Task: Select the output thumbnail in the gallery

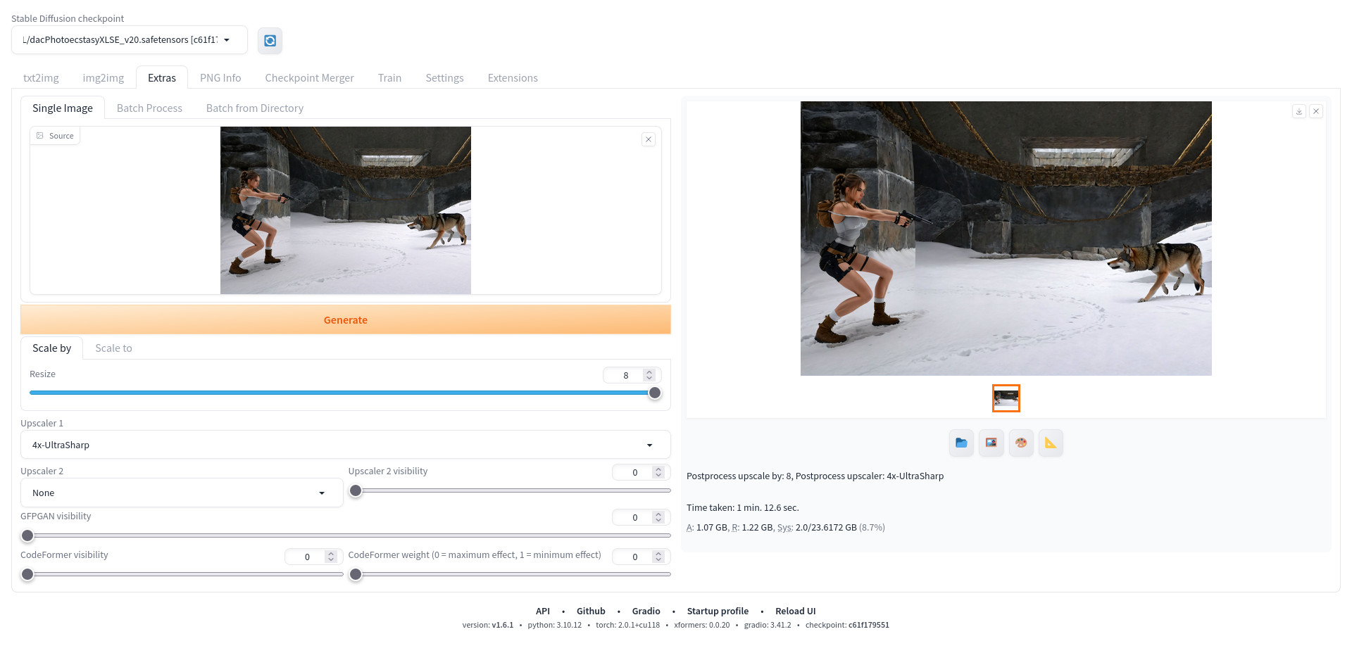Action: click(1006, 398)
